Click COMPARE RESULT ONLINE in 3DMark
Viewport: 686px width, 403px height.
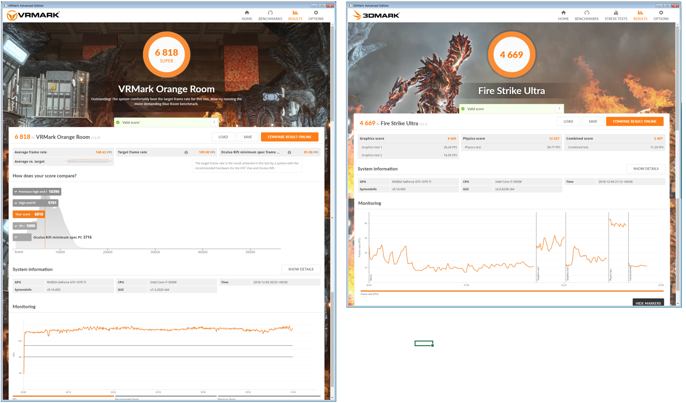coord(635,122)
